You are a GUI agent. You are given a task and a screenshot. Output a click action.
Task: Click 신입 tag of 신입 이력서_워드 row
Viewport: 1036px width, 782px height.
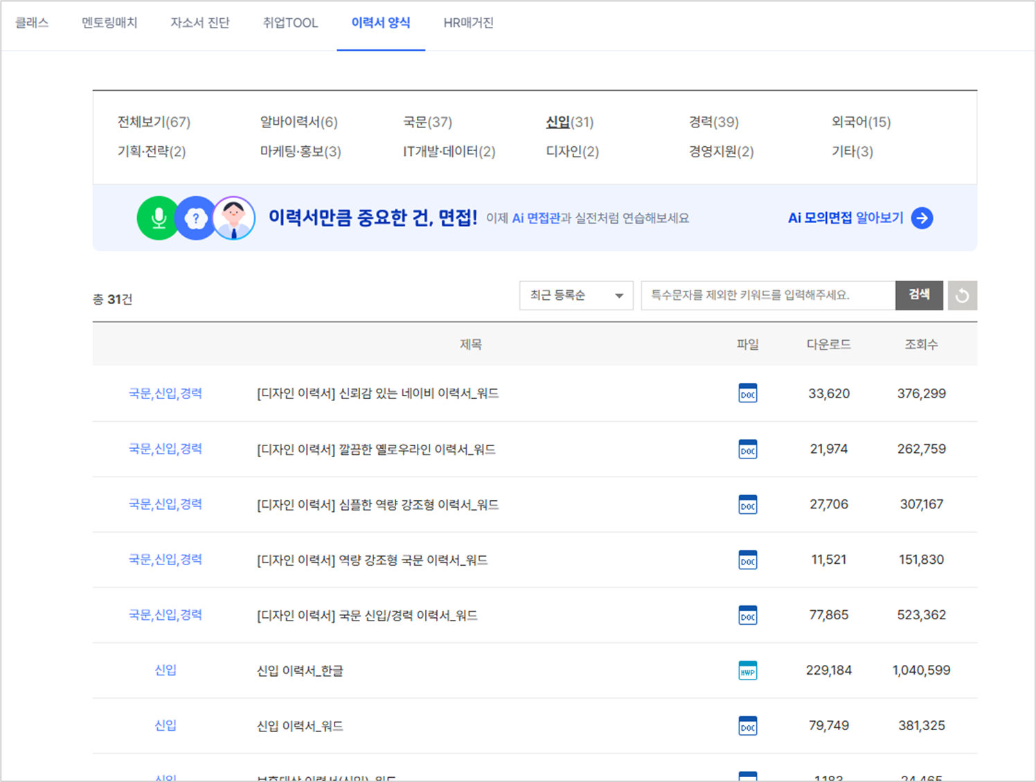point(166,726)
